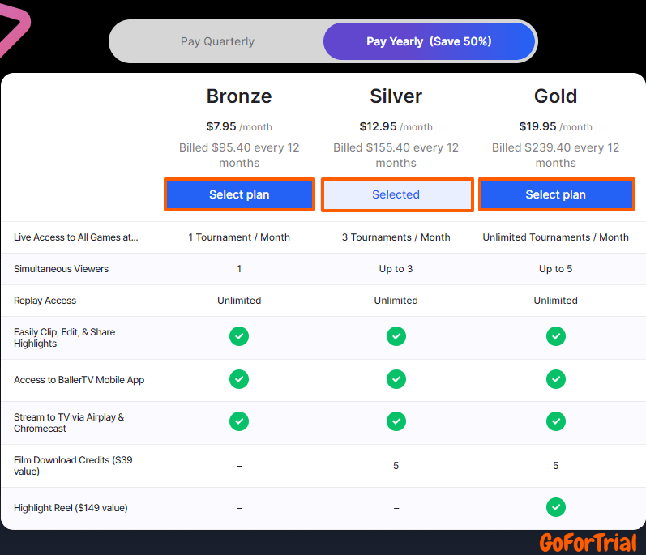
Task: Click Billed $239.40 every 12 months text
Action: pos(556,156)
